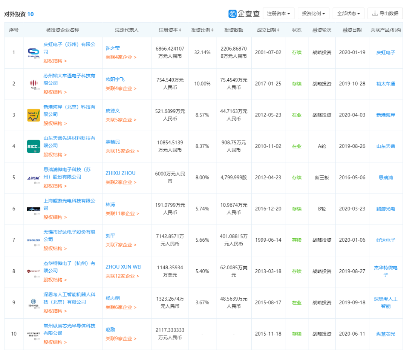
Task: Sort by 成立日期 column header
Action: click(x=268, y=30)
